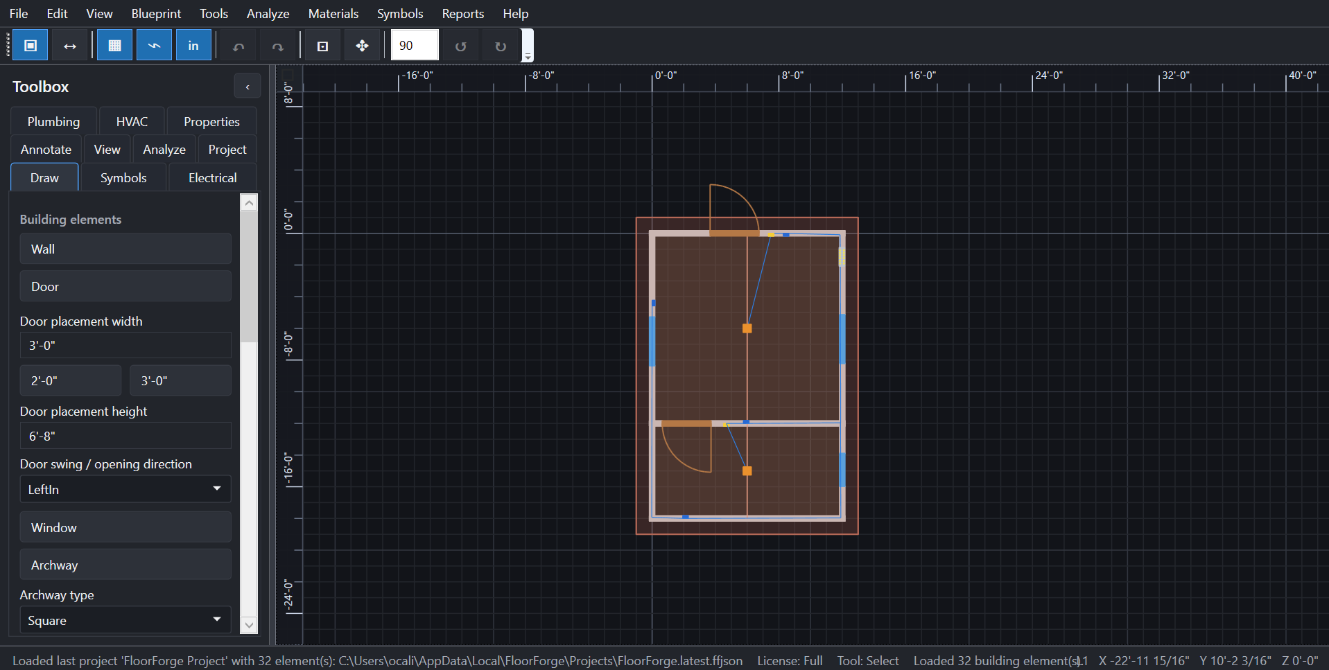Select the yellow fixture on right wall

(842, 257)
